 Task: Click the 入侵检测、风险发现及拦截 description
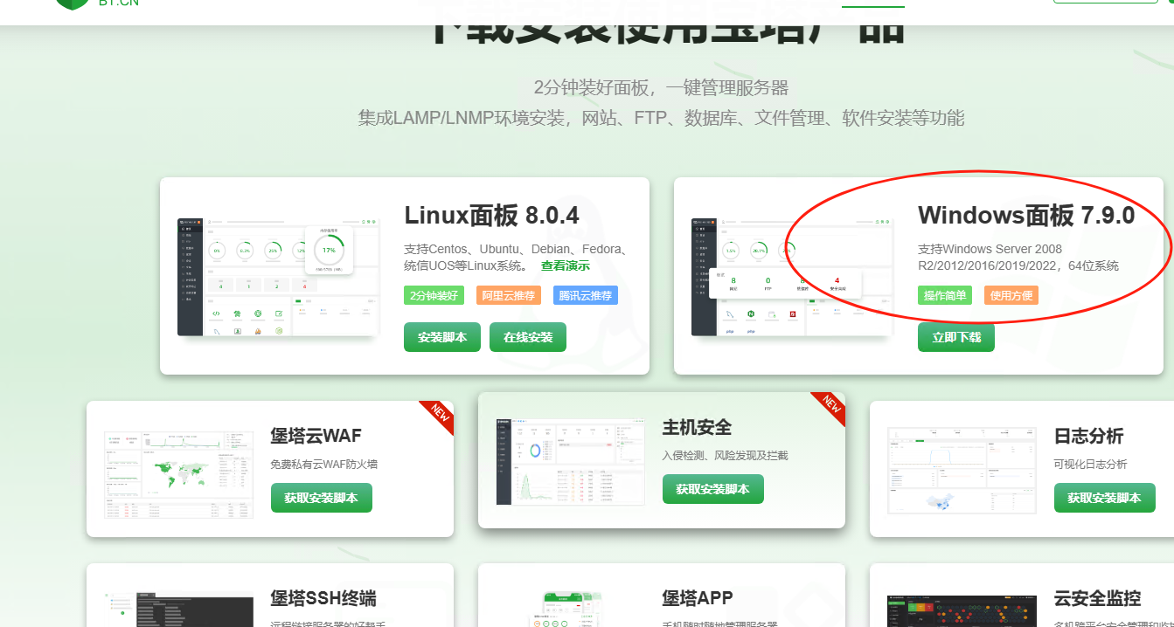pyautogui.click(x=725, y=456)
